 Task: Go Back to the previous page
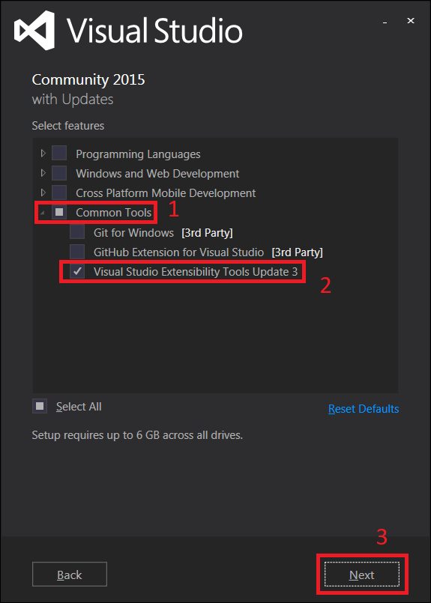point(70,575)
